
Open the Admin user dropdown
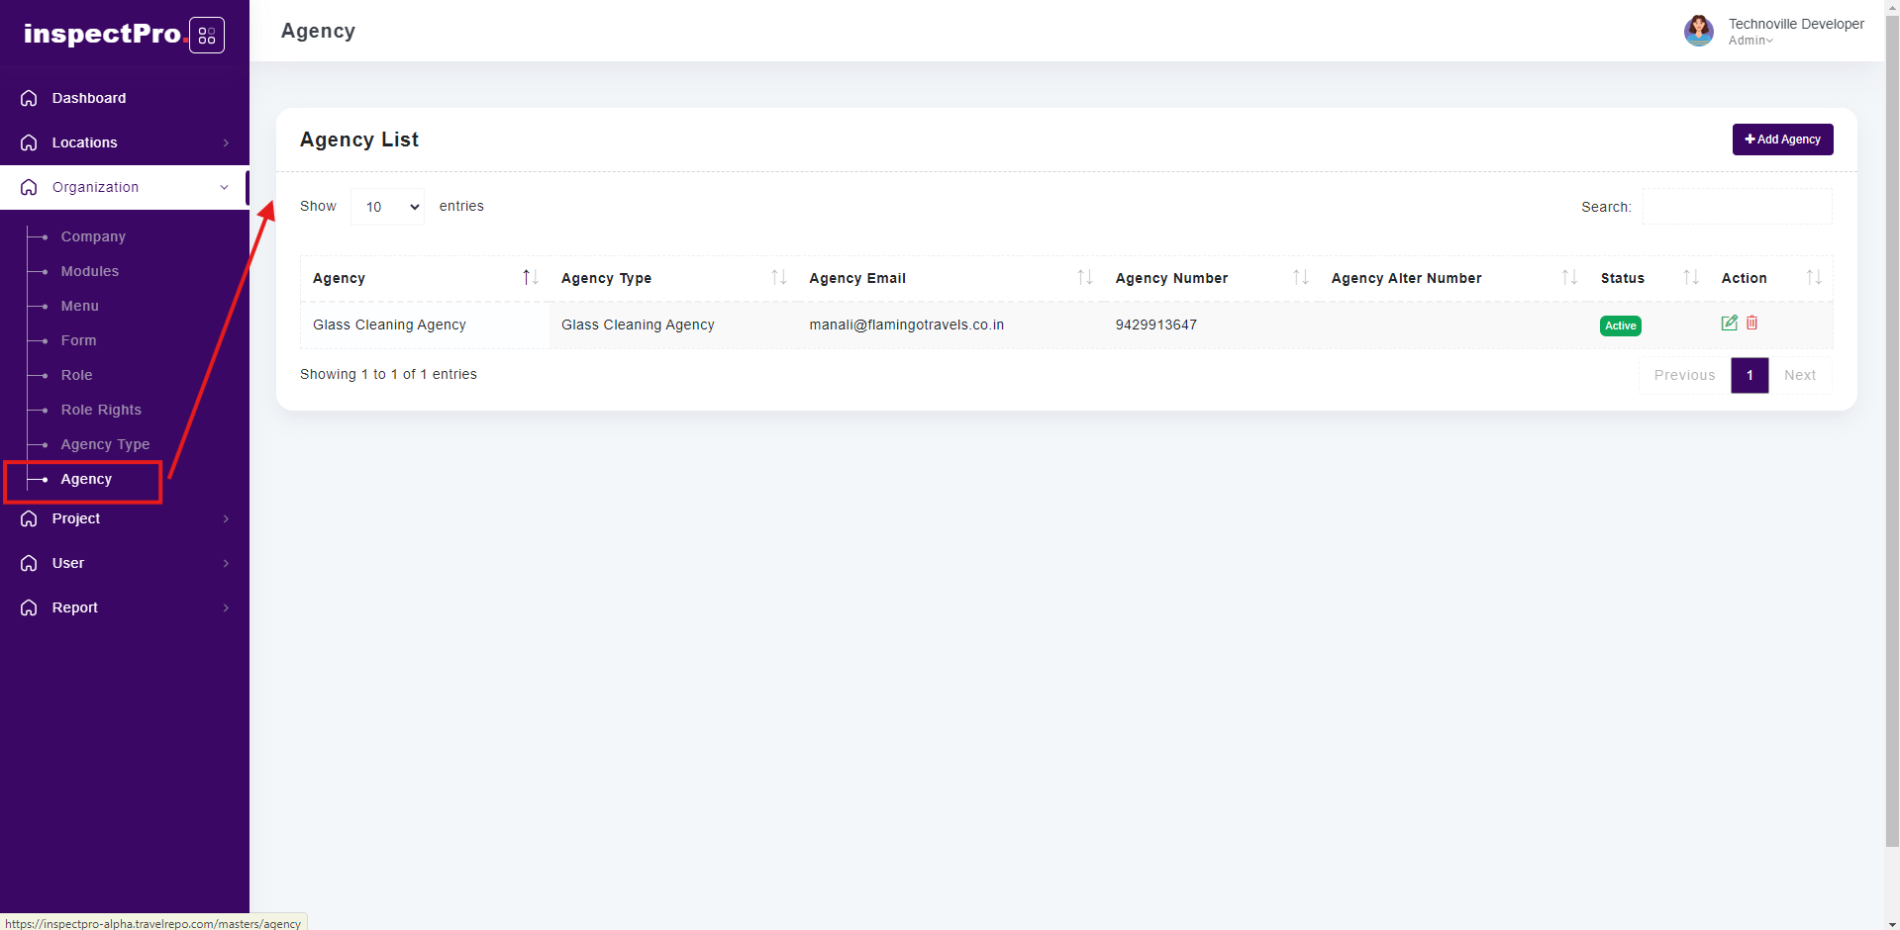1750,41
